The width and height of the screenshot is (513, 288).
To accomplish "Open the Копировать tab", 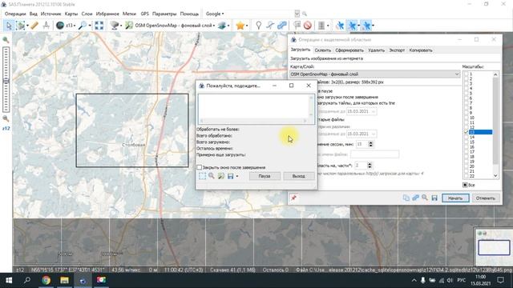I will pos(421,50).
